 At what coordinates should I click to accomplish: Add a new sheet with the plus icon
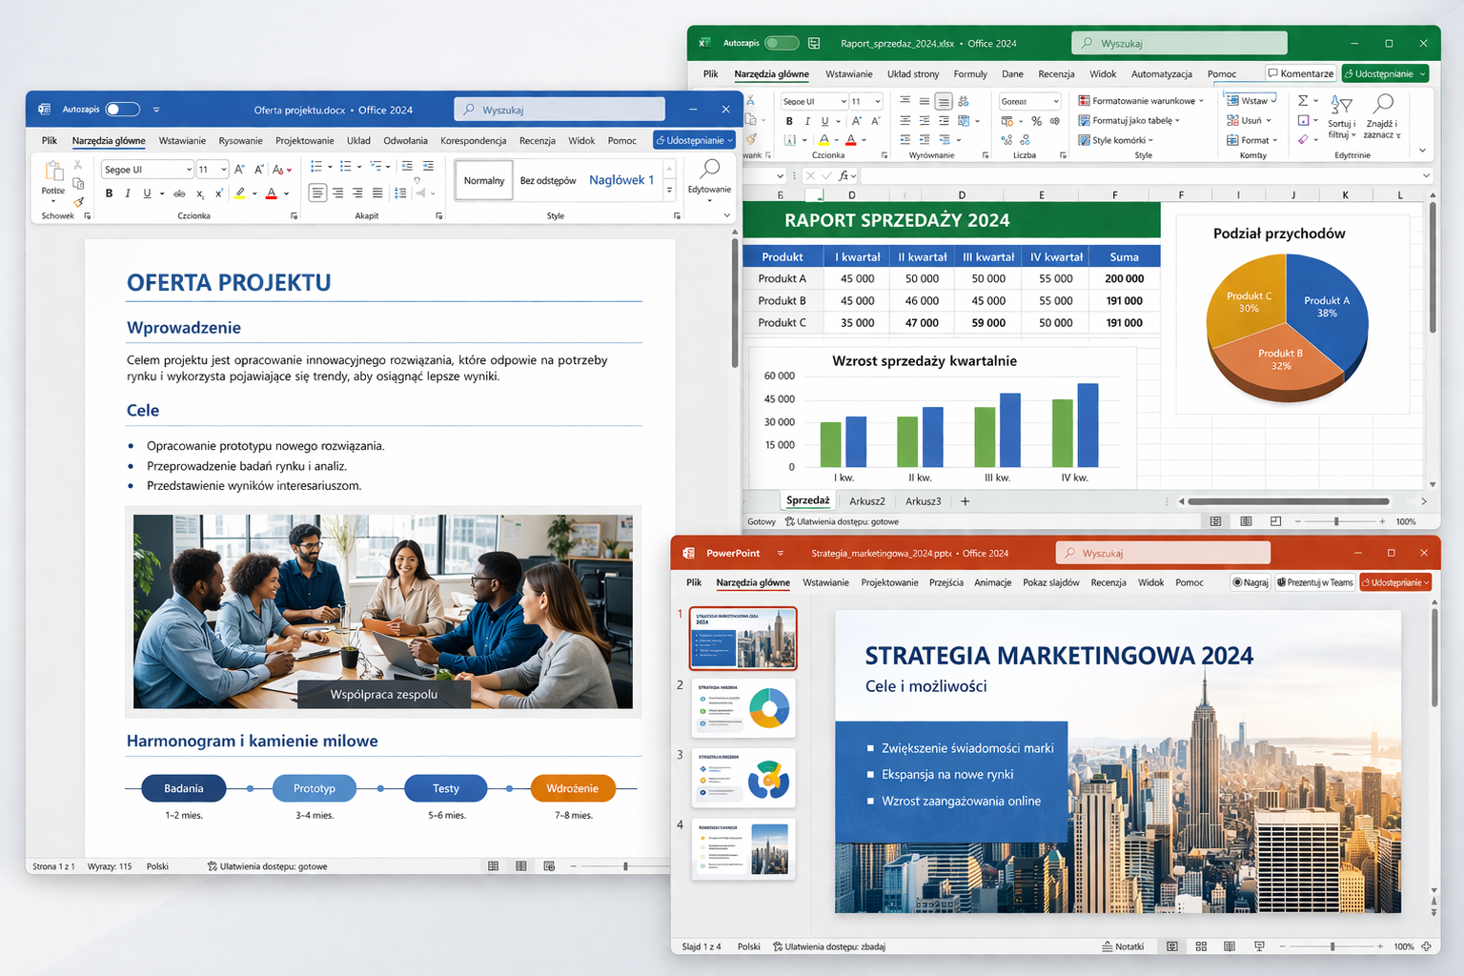965,500
